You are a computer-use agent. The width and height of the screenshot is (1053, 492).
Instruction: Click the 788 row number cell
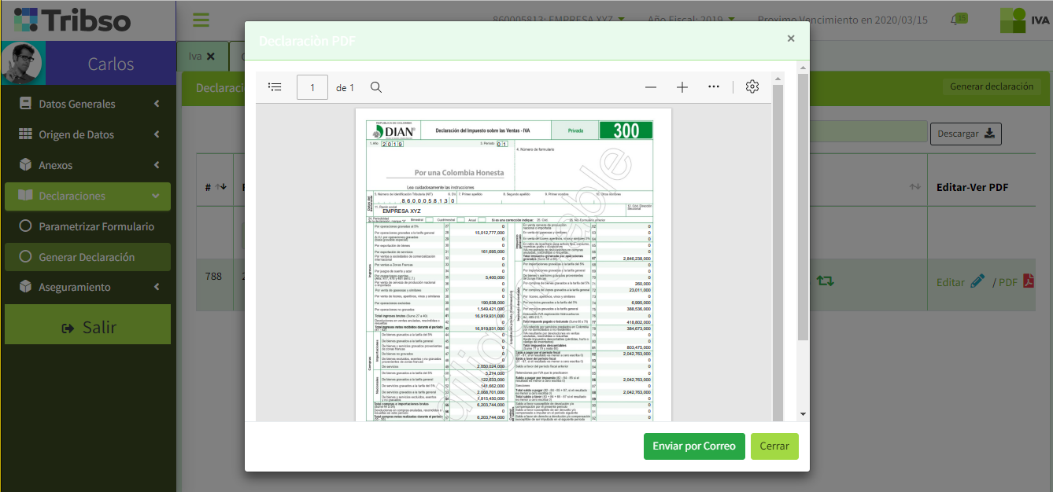click(x=213, y=277)
